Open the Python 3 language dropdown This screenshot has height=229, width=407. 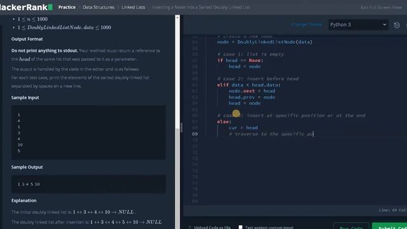[x=358, y=25]
